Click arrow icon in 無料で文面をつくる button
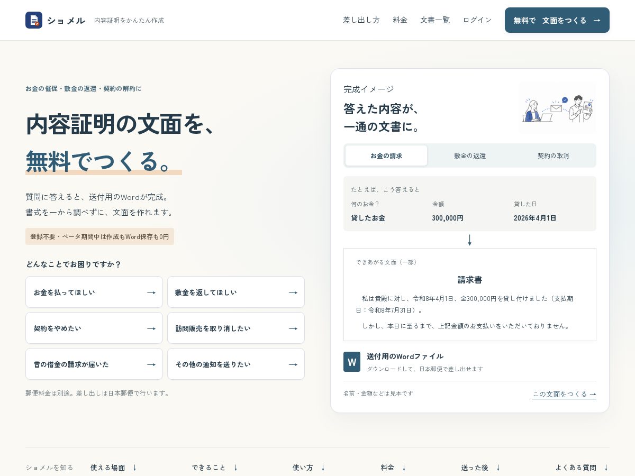Image resolution: width=635 pixels, height=476 pixels. [x=597, y=20]
